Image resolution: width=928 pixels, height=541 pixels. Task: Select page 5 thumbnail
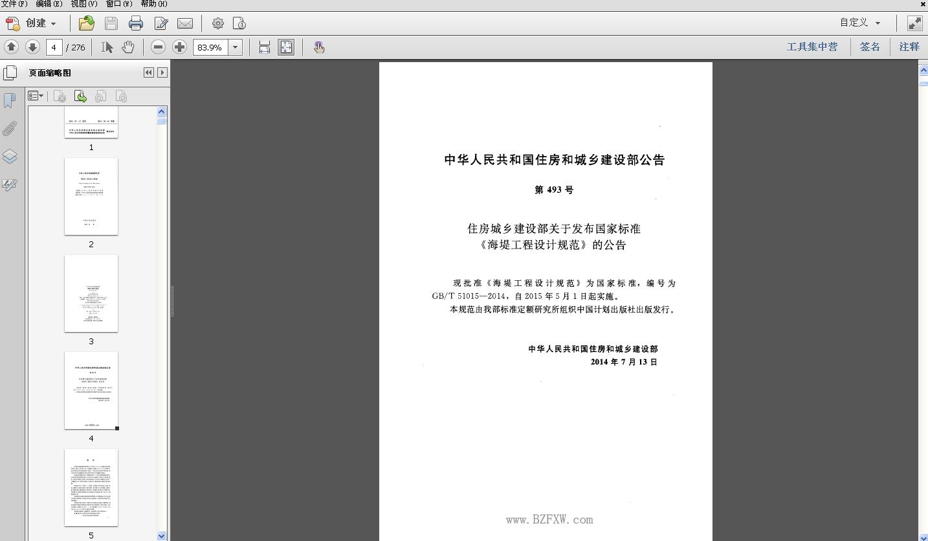coord(91,487)
